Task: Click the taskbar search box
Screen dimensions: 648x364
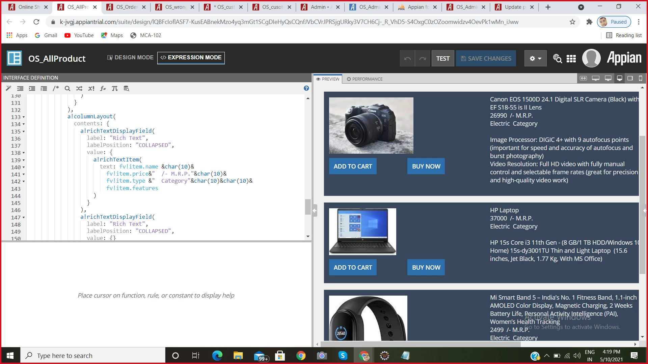Action: click(x=93, y=356)
